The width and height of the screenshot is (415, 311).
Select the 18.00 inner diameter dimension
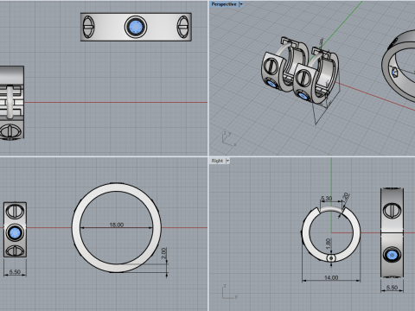117,225
